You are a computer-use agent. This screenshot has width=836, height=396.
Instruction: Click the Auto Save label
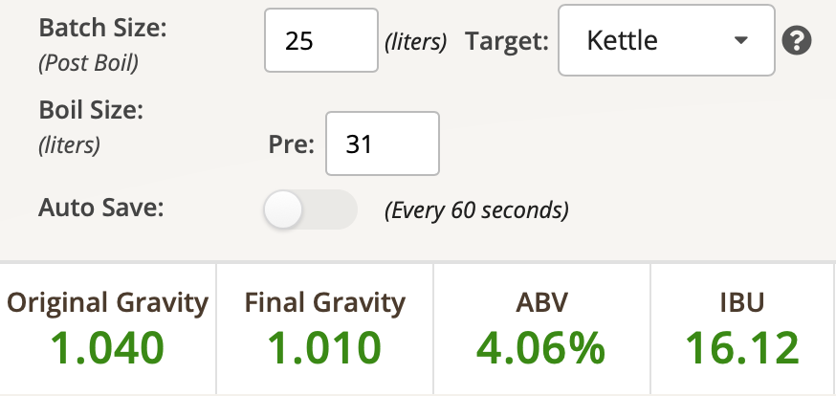coord(100,208)
